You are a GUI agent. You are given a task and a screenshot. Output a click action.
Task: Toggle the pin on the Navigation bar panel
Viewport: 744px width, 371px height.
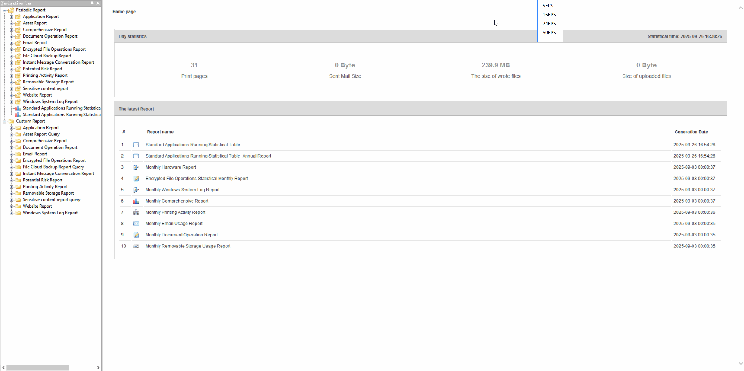point(92,3)
